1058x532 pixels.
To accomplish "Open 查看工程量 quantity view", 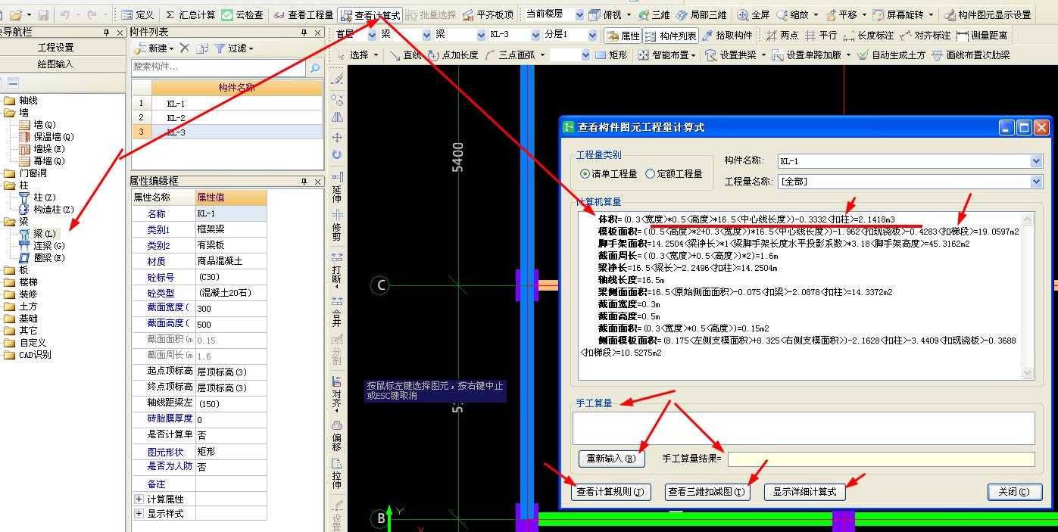I will 304,15.
